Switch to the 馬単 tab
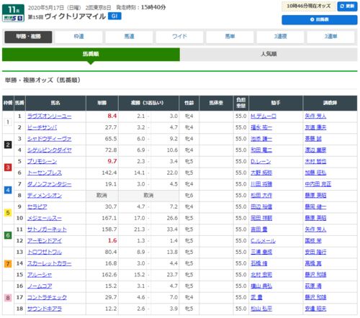The width and height of the screenshot is (360, 318). click(230, 37)
